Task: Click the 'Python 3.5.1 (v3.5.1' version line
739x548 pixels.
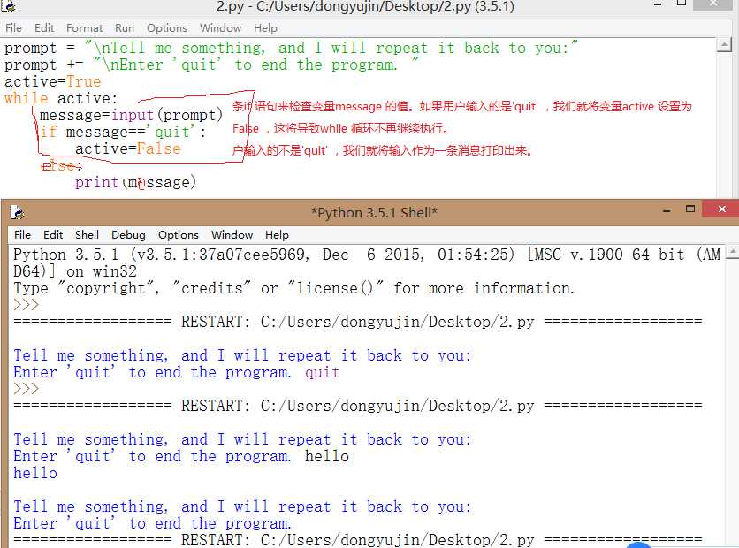Action: [367, 255]
